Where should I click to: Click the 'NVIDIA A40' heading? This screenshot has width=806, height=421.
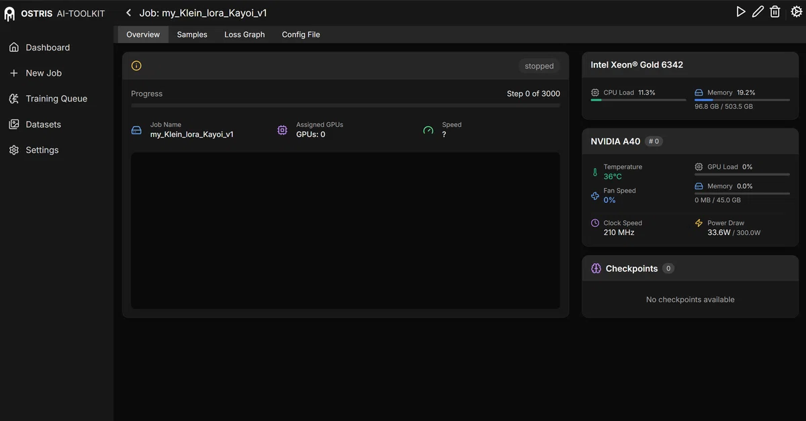(615, 142)
